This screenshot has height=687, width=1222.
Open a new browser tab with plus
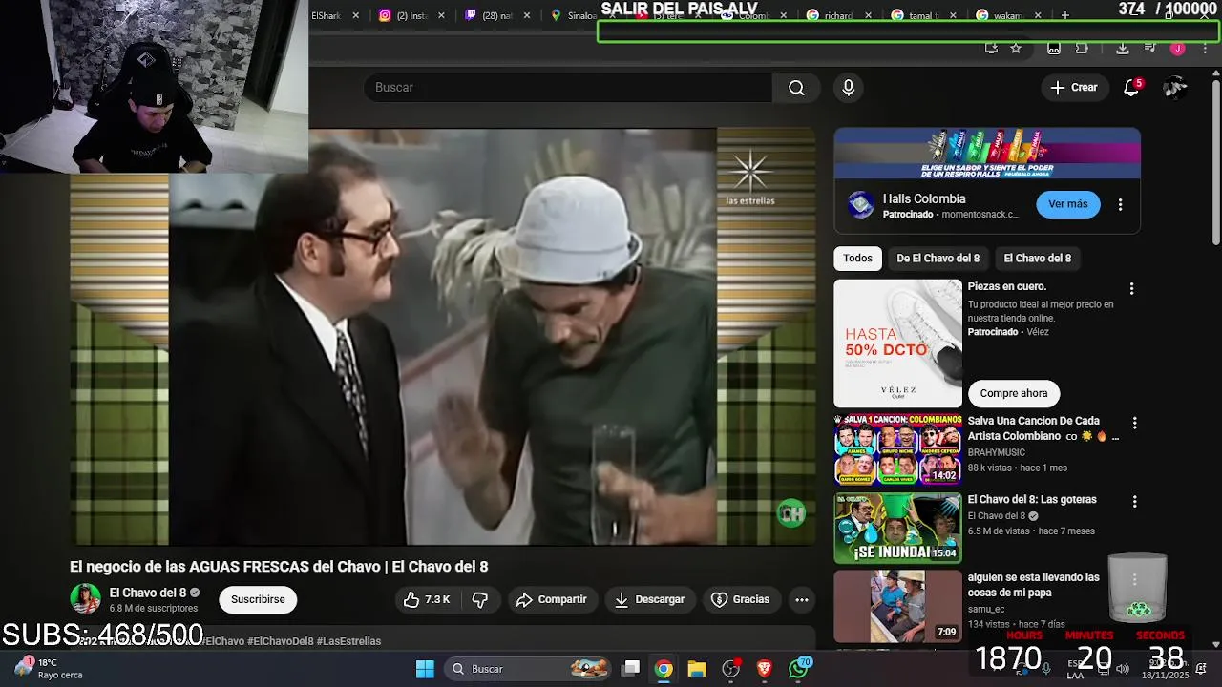(1065, 15)
